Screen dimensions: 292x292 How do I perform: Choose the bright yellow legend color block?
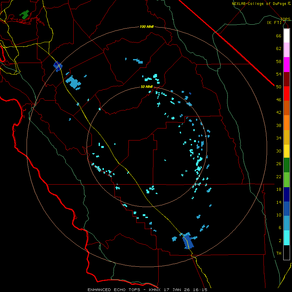(x=286, y=151)
